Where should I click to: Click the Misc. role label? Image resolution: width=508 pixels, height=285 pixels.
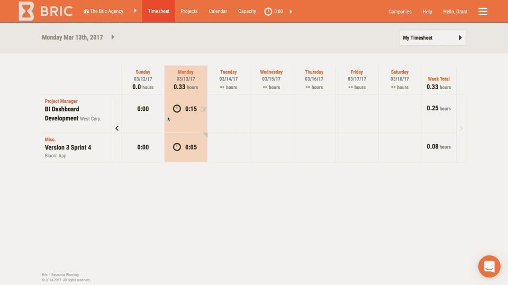click(50, 139)
